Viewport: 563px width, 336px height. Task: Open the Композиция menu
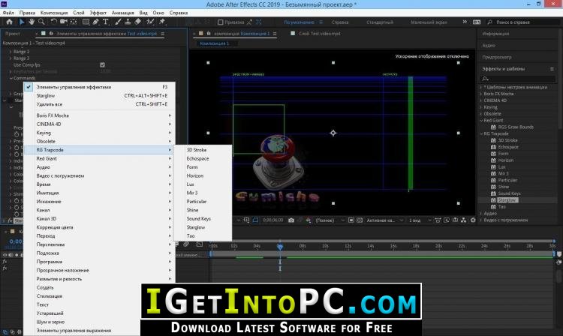[54, 13]
